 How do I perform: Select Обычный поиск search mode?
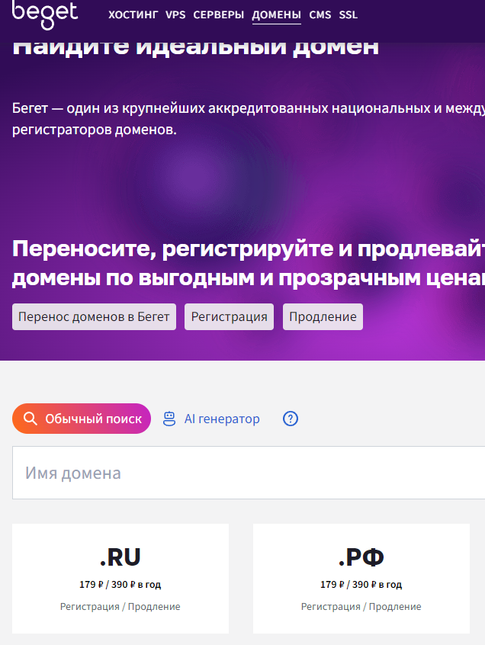pyautogui.click(x=82, y=419)
